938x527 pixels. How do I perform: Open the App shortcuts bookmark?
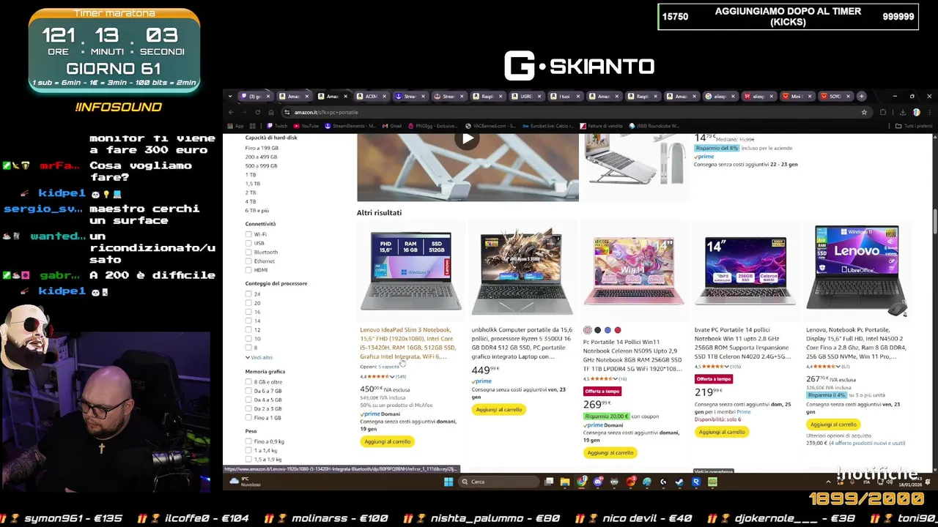[235, 126]
